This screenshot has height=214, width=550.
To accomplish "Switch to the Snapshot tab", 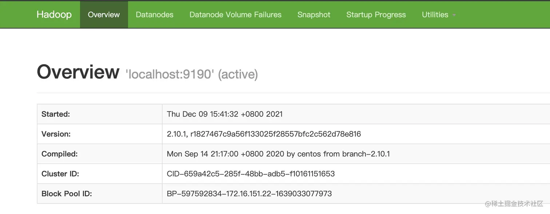I will 314,15.
